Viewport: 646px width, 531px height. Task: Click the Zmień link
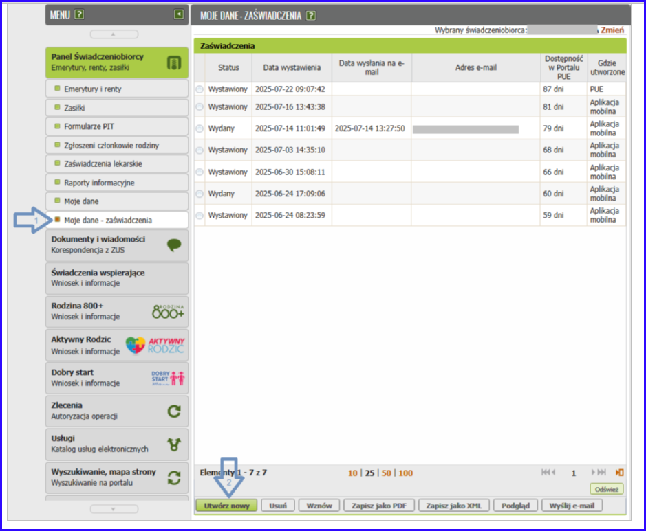tap(612, 30)
